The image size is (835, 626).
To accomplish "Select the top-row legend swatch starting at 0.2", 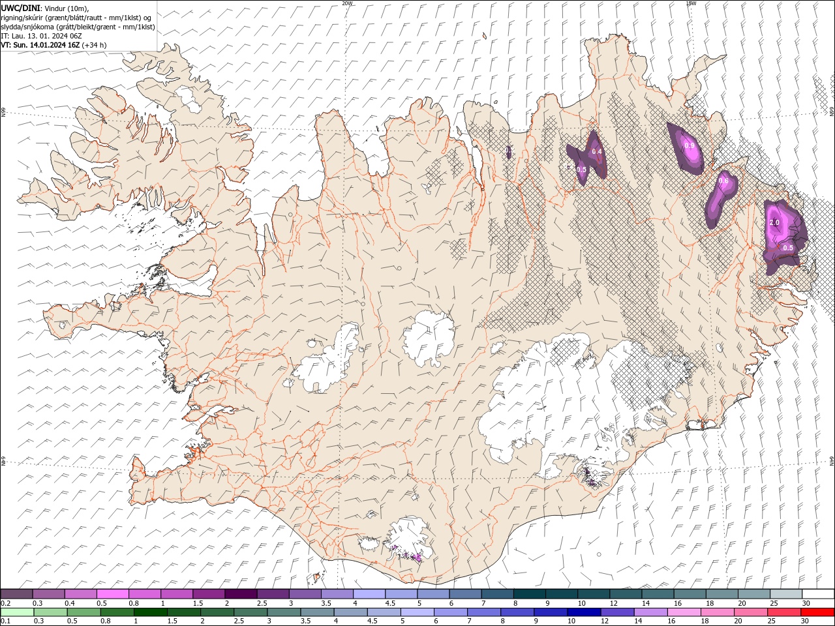I will (16, 594).
